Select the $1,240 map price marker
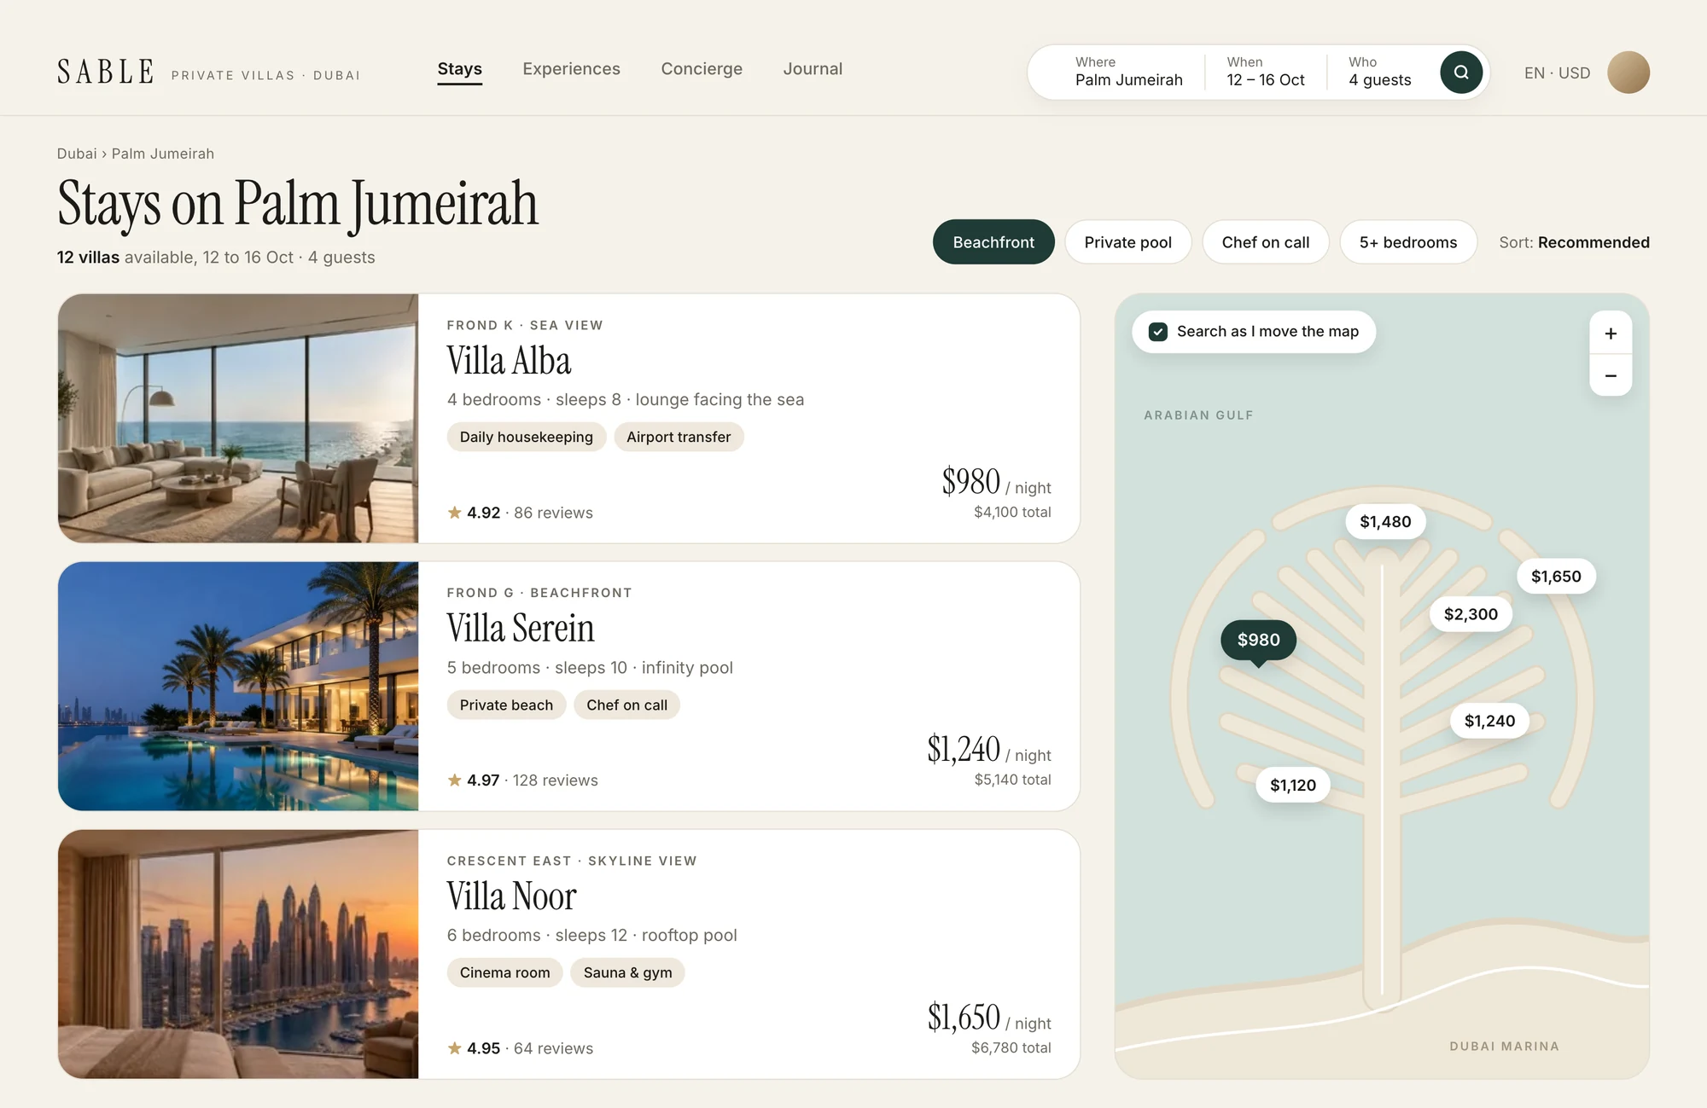The height and width of the screenshot is (1108, 1707). [x=1489, y=721]
